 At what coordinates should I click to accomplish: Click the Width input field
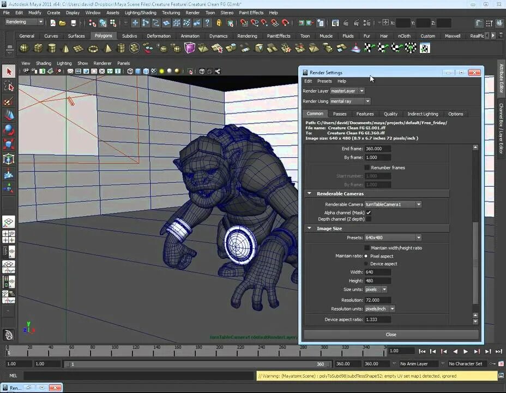pos(378,272)
